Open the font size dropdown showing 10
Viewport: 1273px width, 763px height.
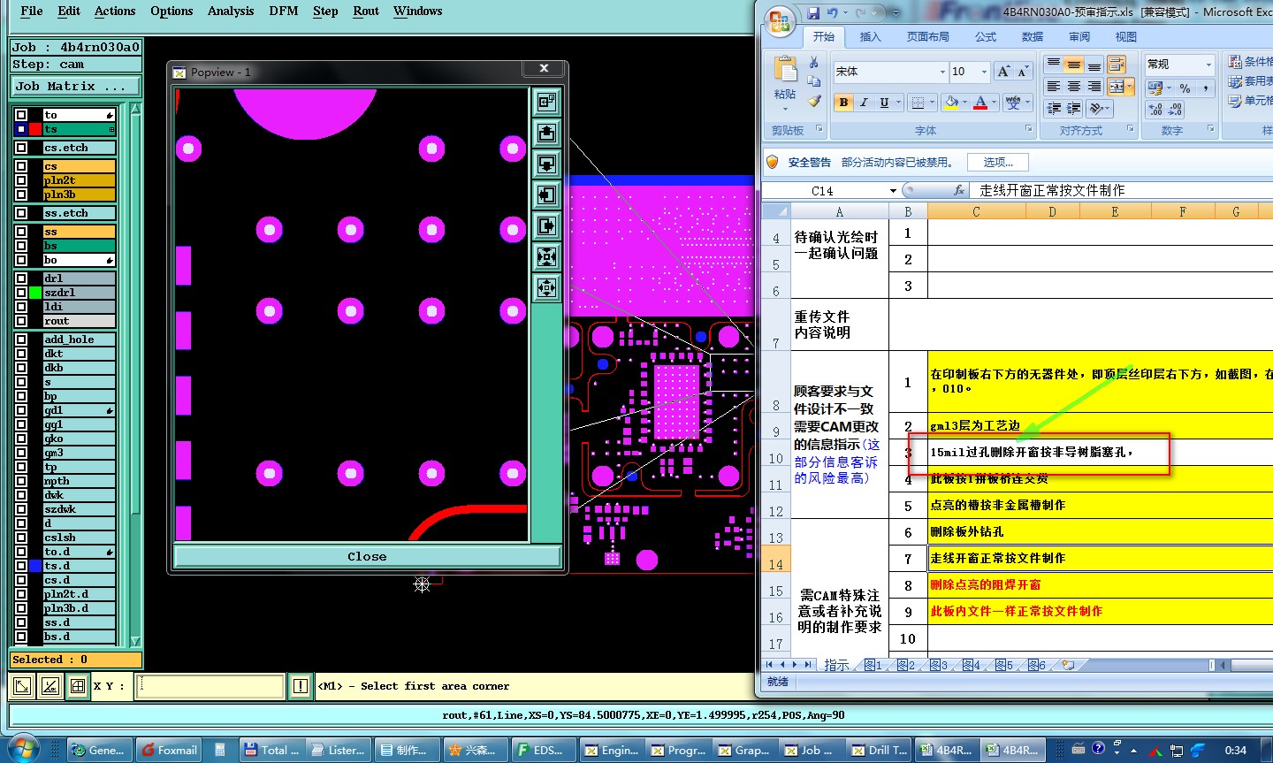pyautogui.click(x=983, y=72)
